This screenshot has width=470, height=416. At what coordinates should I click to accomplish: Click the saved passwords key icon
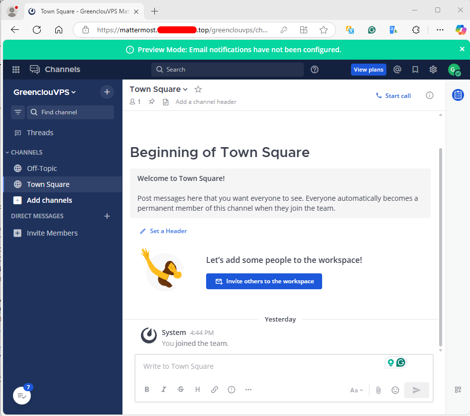point(284,30)
